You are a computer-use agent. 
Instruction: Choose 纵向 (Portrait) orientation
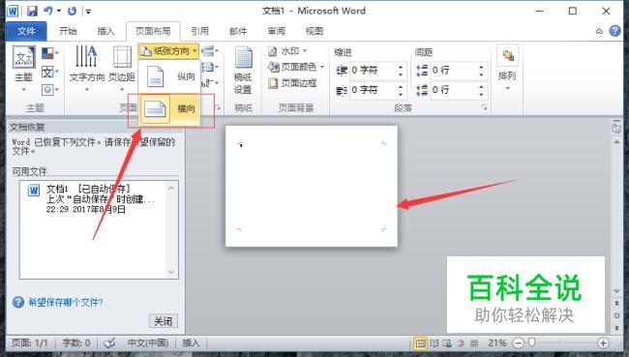pyautogui.click(x=169, y=76)
